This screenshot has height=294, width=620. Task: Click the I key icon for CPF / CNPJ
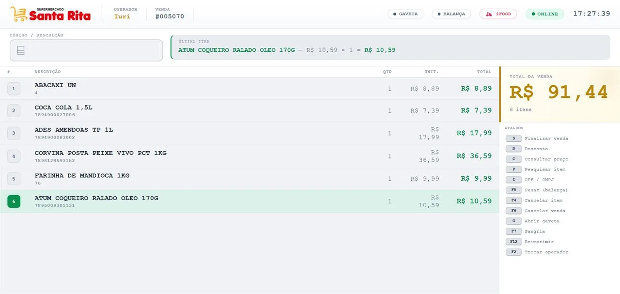[513, 180]
